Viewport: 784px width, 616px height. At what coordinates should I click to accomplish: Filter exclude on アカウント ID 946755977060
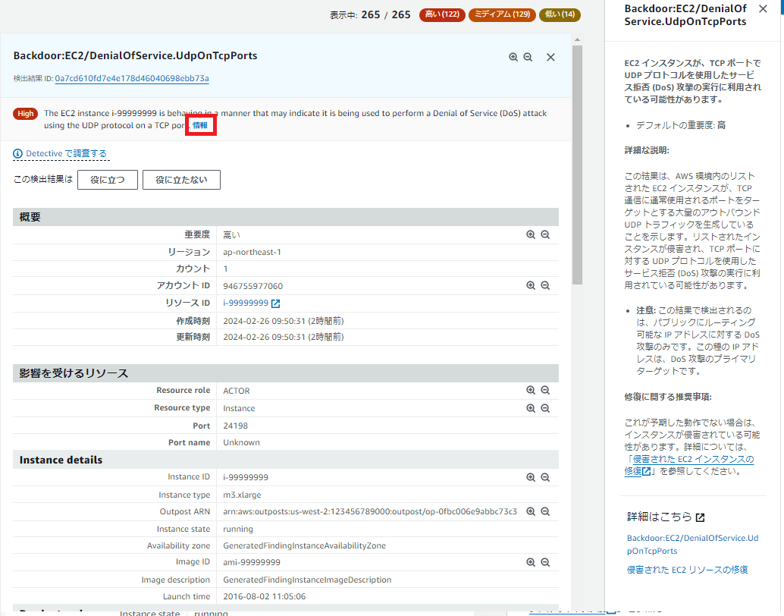(545, 285)
